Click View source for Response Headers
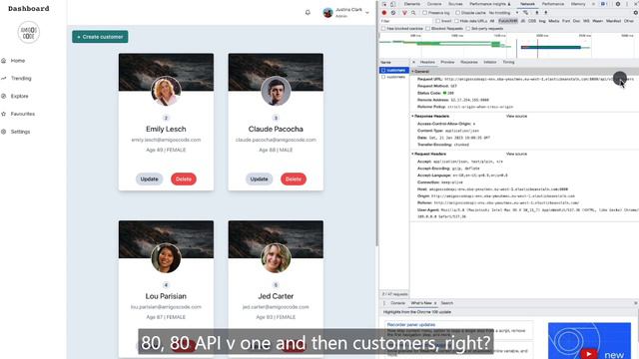This screenshot has height=359, width=639. pyautogui.click(x=516, y=117)
